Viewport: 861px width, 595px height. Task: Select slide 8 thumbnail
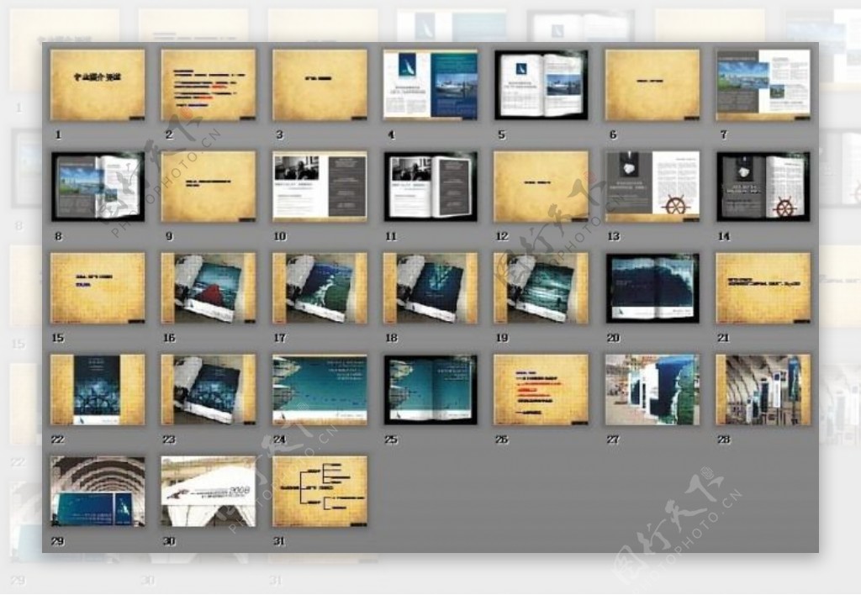click(x=98, y=187)
